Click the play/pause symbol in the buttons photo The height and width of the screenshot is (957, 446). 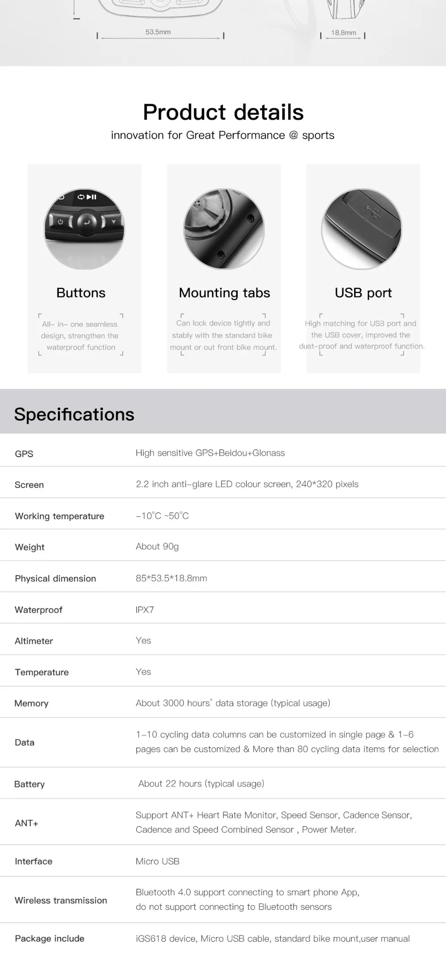[91, 197]
